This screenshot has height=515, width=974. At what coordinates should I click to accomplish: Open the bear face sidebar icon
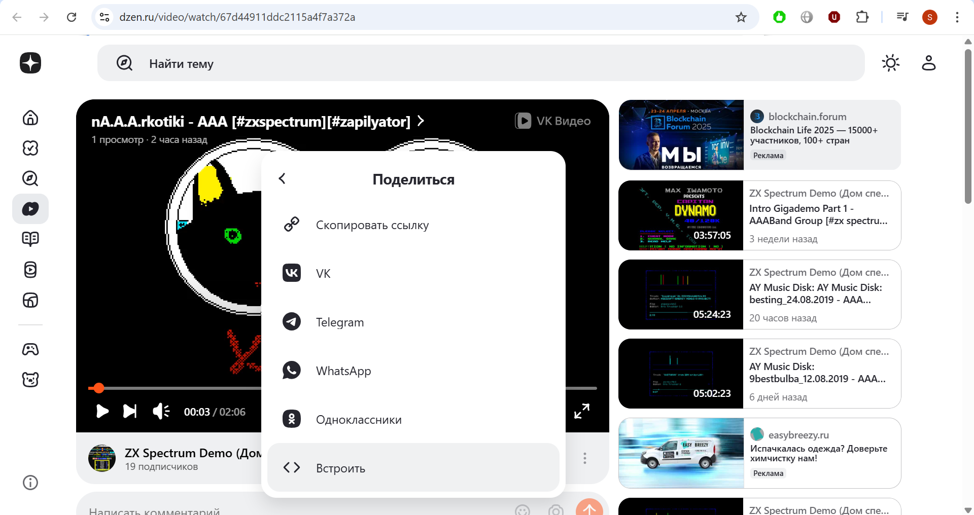30,379
